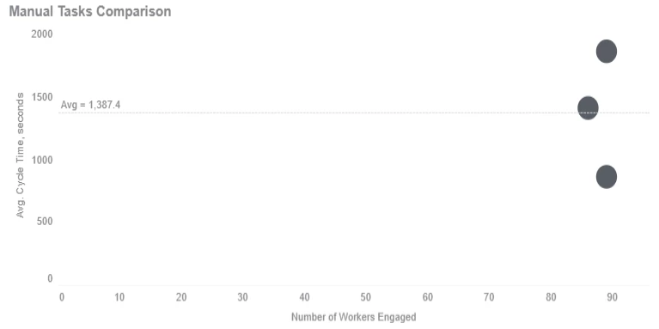This screenshot has height=329, width=659.
Task: Click the 90 tick label on workers axis
Action: [612, 297]
